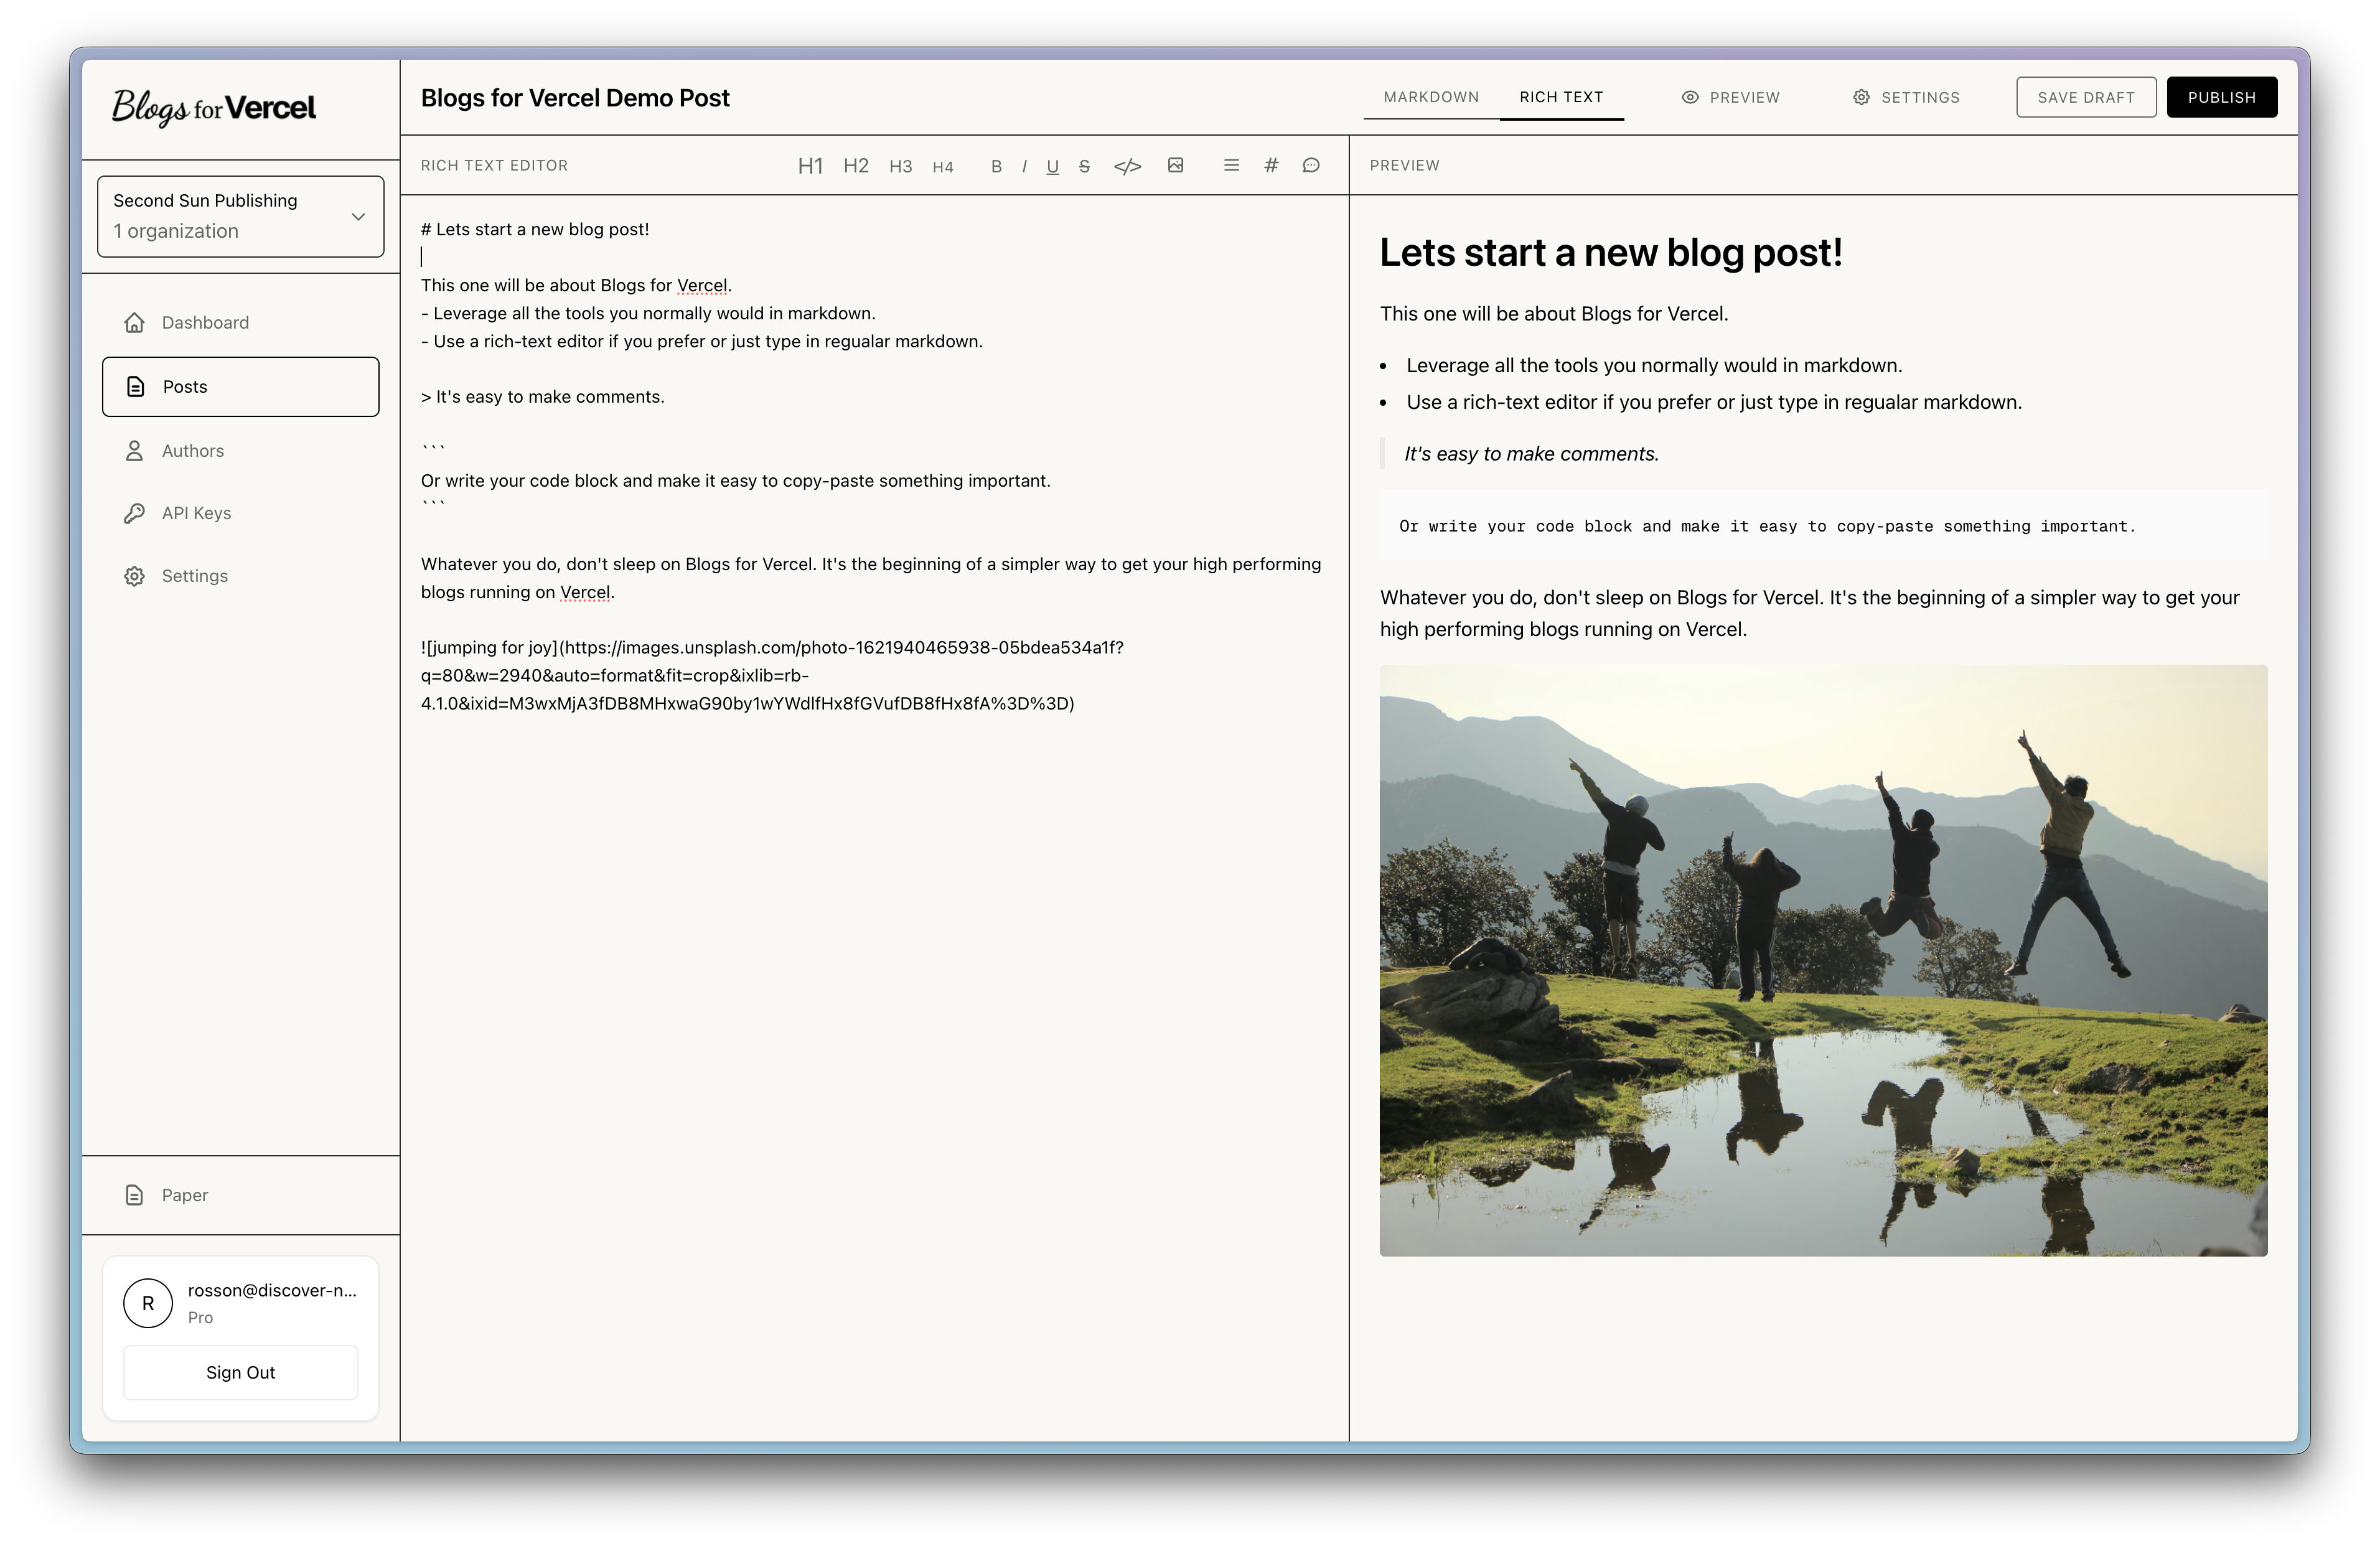Click the hashtag icon in the toolbar

pos(1270,165)
